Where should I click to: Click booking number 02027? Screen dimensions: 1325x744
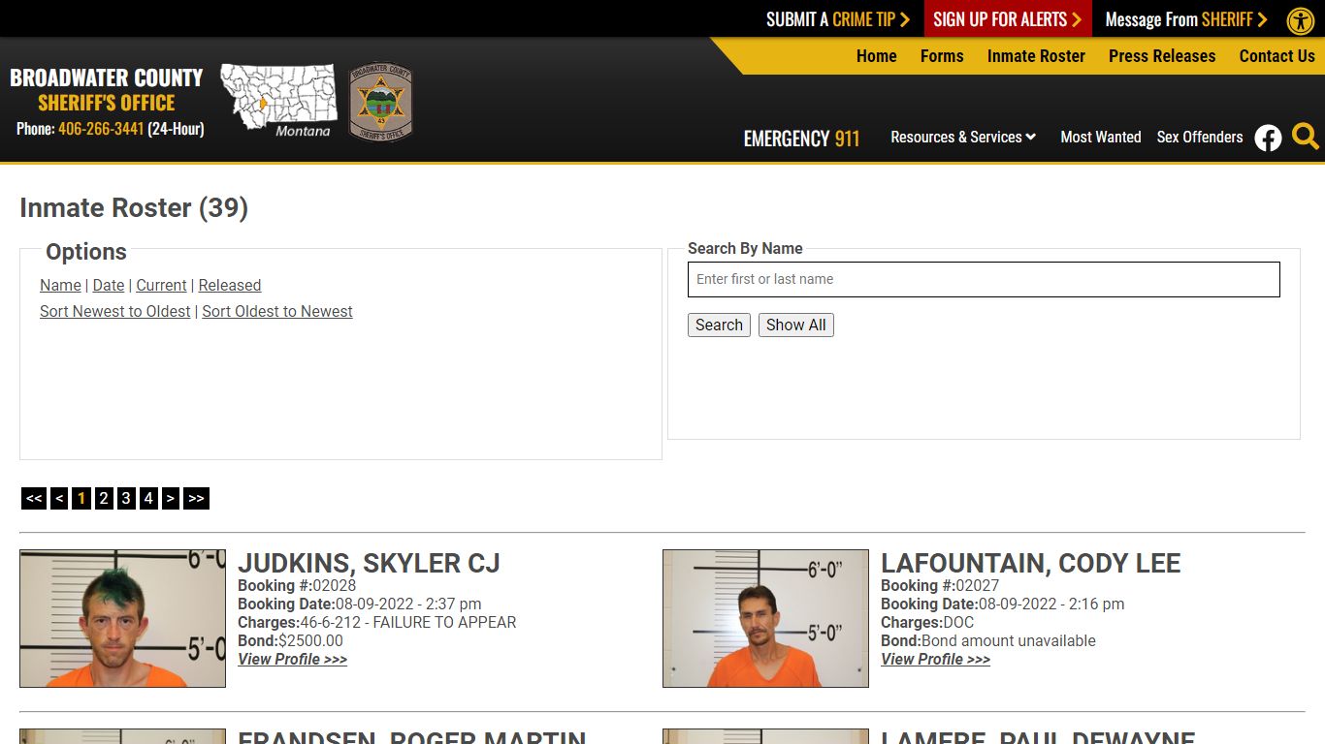click(978, 585)
